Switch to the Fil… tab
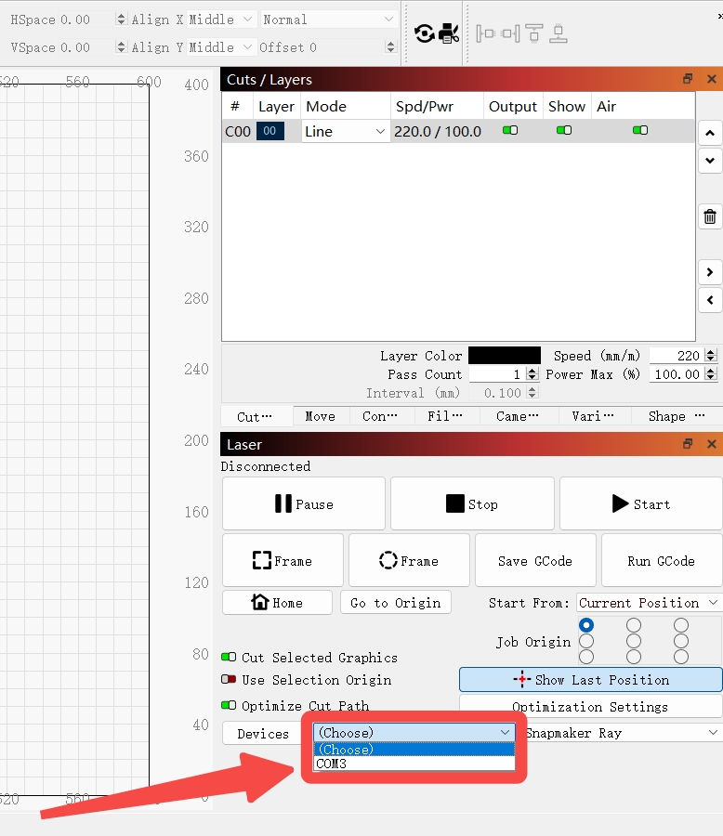 tap(445, 416)
